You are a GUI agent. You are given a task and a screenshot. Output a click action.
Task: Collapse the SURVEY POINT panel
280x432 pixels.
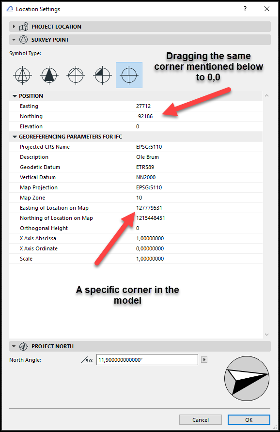pyautogui.click(x=14, y=40)
